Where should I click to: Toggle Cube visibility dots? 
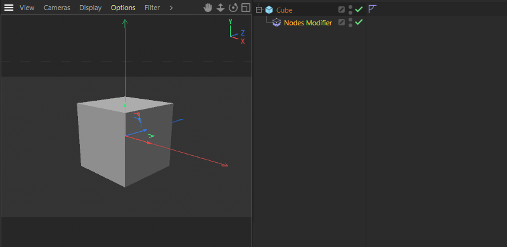point(350,9)
